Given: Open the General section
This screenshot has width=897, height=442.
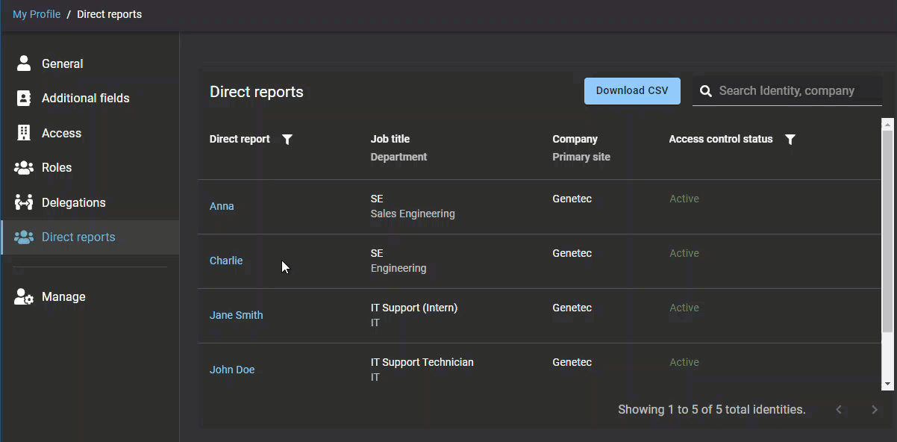Looking at the screenshot, I should click(90, 63).
